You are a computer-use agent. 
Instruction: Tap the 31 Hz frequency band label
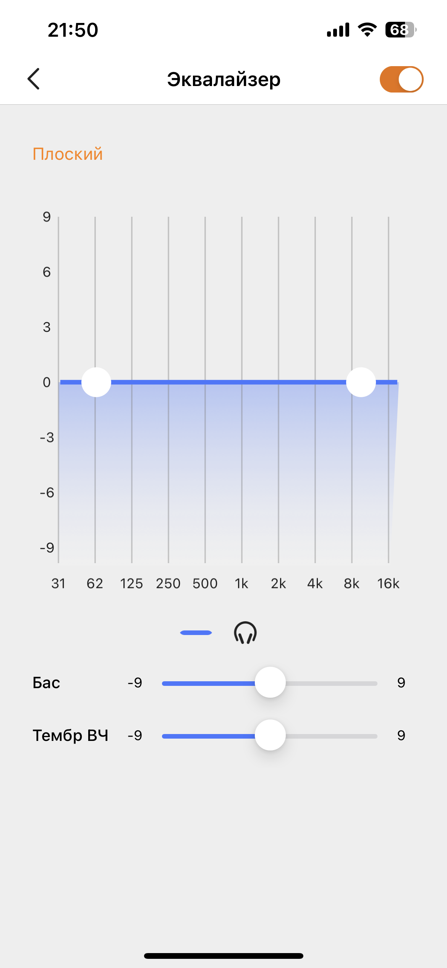click(58, 584)
